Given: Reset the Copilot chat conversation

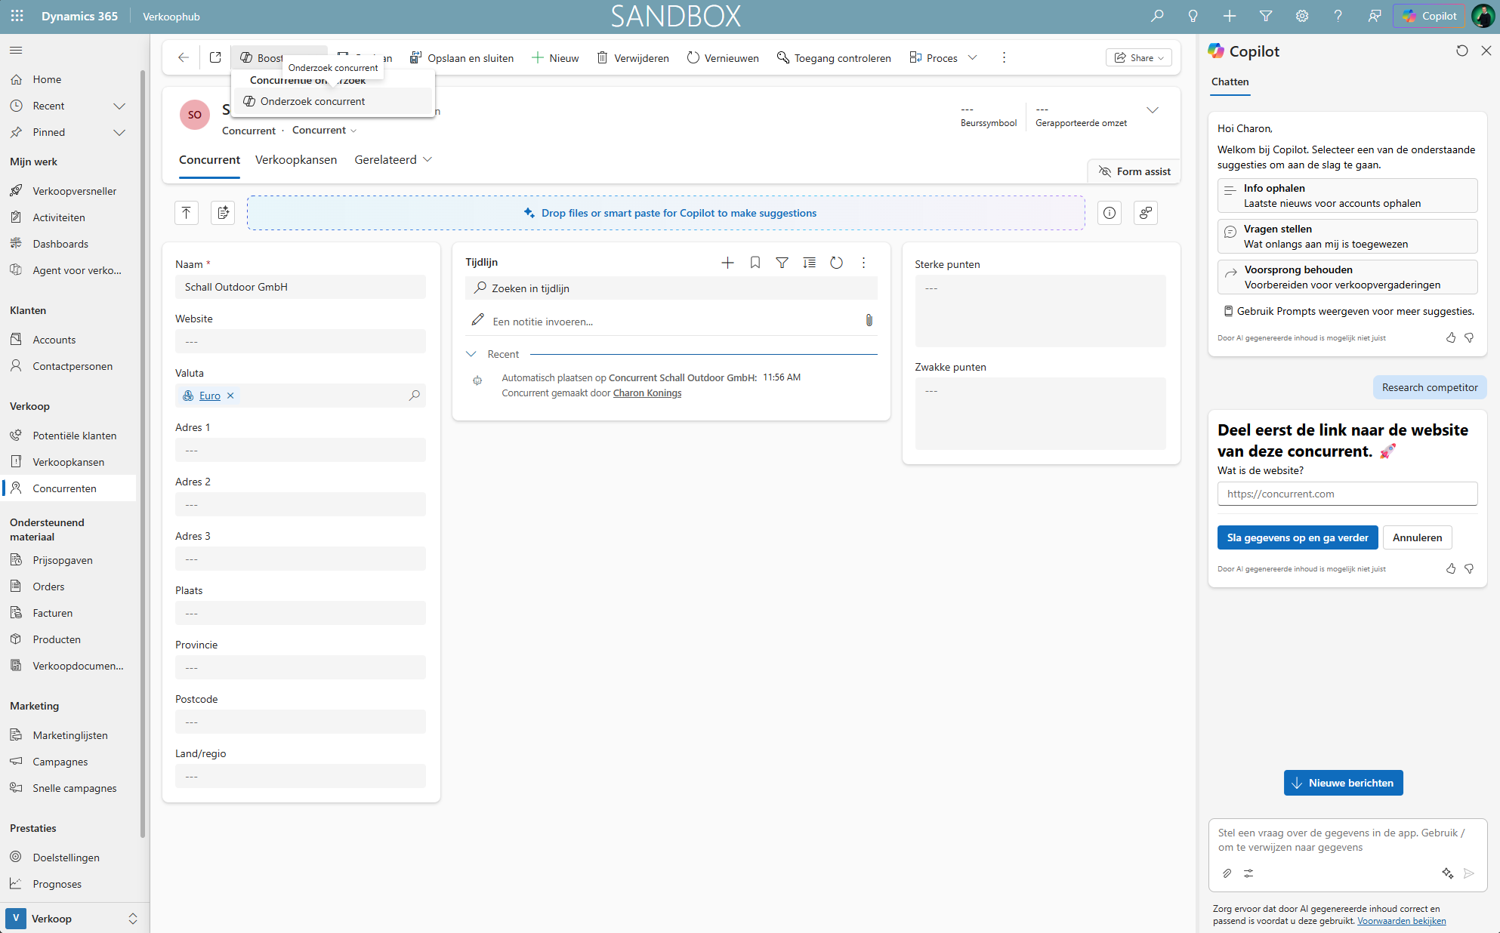Looking at the screenshot, I should coord(1461,51).
